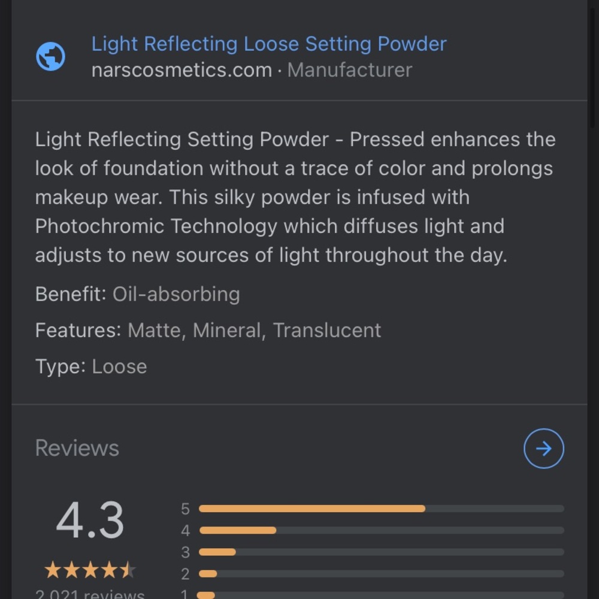Viewport: 599px width, 599px height.
Task: Click the product description paragraph
Action: point(294,197)
